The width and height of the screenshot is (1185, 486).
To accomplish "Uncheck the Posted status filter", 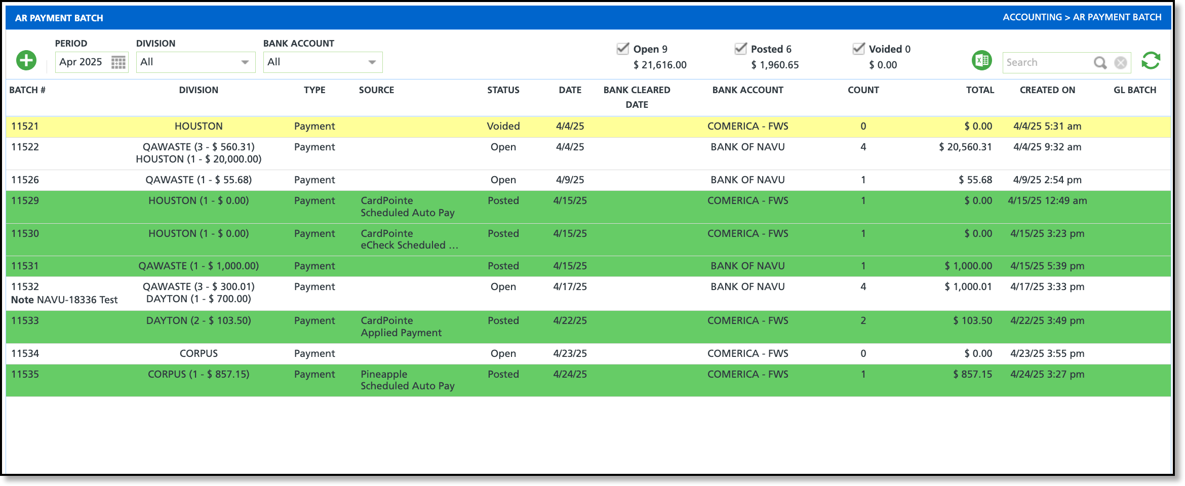I will coord(741,49).
